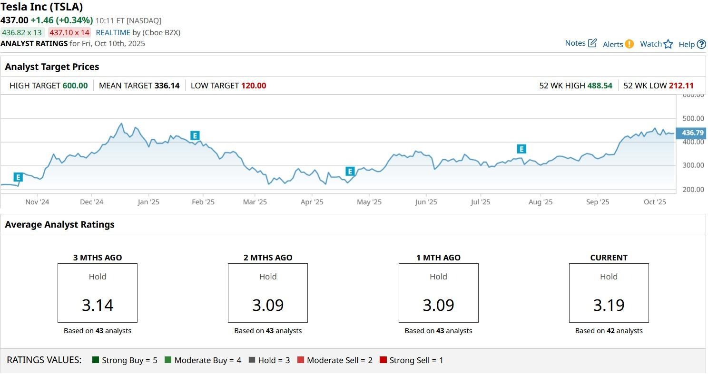Select the 2 MTHS AGO rating box
The image size is (708, 374).
268,293
